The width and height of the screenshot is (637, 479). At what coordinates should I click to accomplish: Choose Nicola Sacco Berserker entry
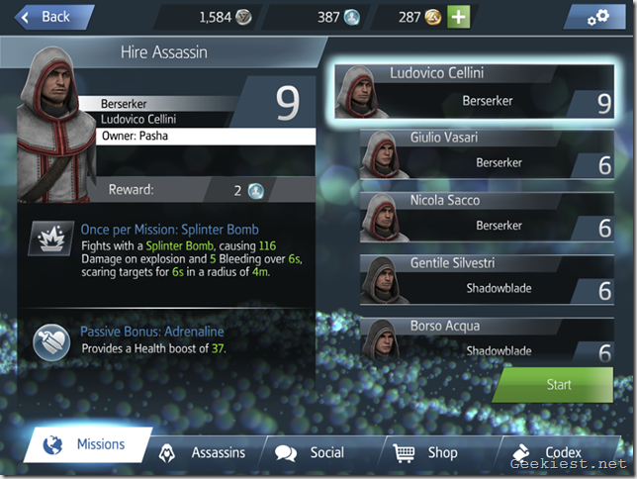tap(487, 218)
